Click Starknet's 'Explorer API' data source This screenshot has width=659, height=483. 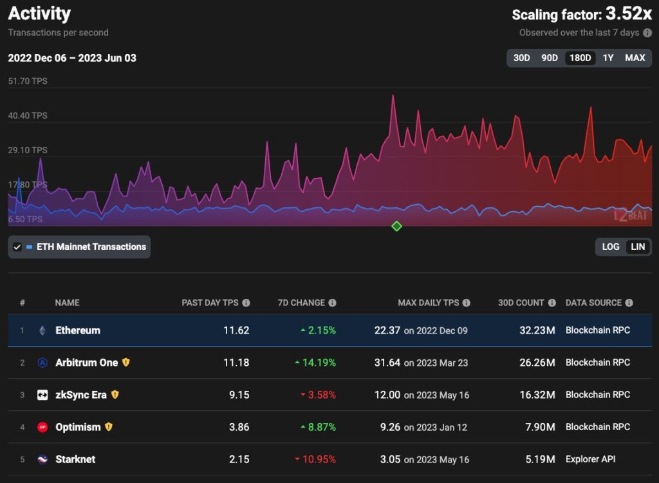[591, 459]
